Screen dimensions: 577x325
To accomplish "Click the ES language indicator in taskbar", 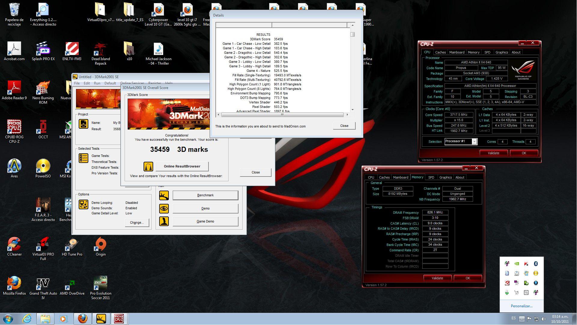I will 513,318.
